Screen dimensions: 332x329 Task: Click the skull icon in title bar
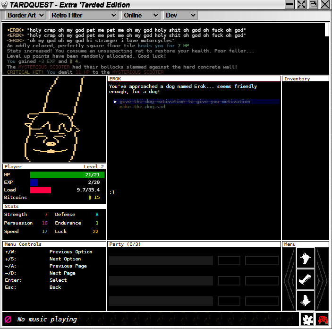pyautogui.click(x=5, y=5)
